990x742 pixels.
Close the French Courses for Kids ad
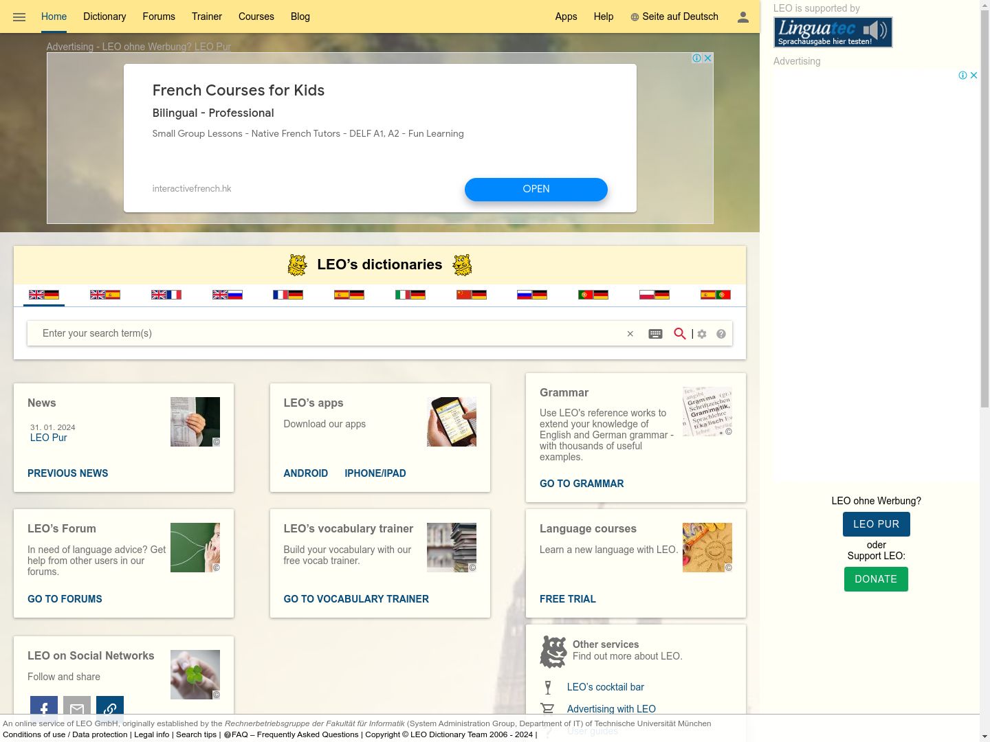707,58
